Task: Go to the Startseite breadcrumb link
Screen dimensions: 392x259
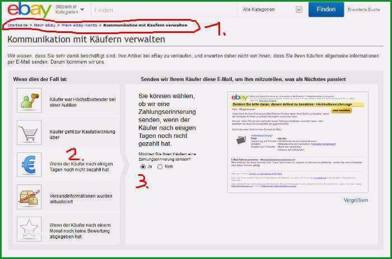Action: (x=17, y=25)
